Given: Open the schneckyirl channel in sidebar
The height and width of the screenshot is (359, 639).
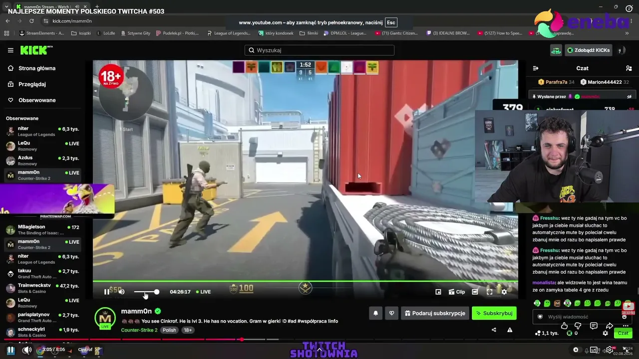Looking at the screenshot, I should 42,332.
